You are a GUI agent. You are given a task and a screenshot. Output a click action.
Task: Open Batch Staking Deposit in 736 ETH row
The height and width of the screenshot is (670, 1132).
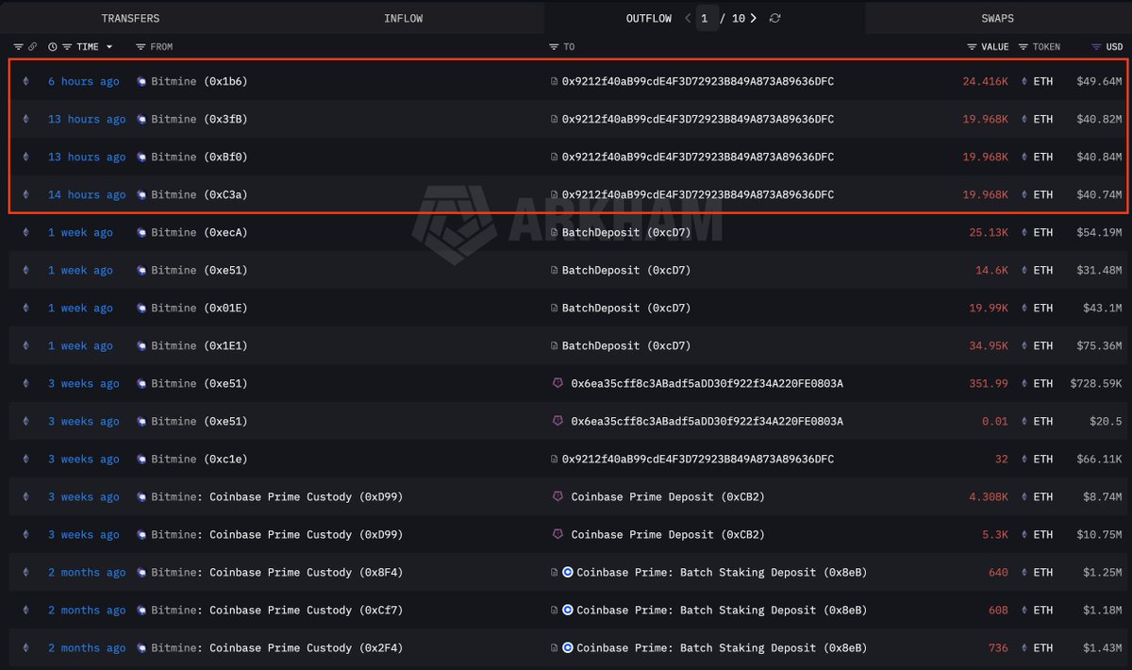(x=722, y=647)
